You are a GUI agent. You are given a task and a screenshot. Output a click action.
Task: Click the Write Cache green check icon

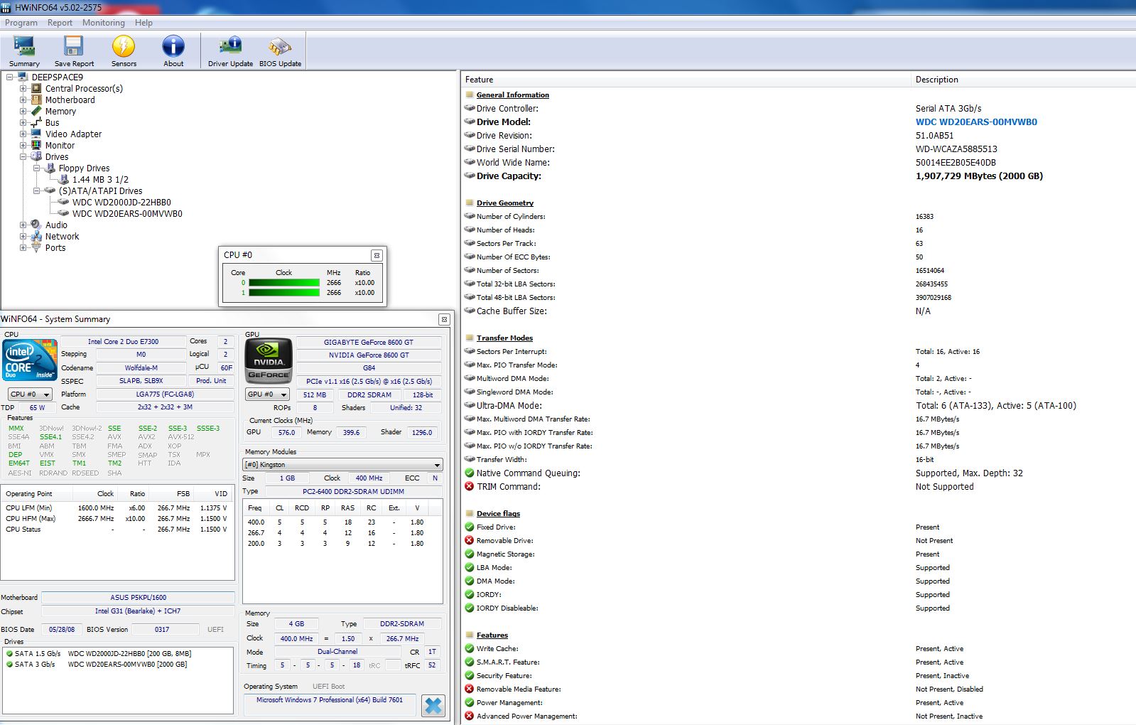(470, 649)
